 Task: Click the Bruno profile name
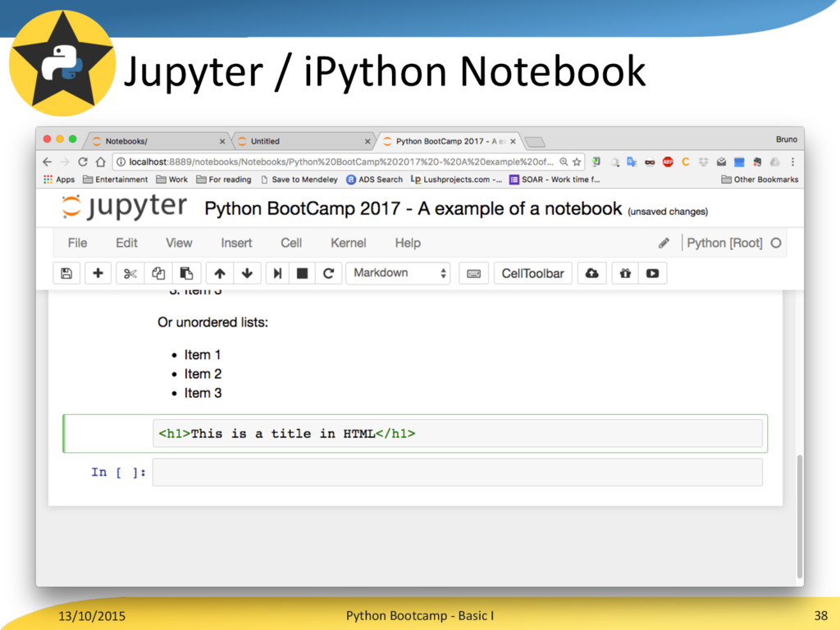tap(787, 139)
